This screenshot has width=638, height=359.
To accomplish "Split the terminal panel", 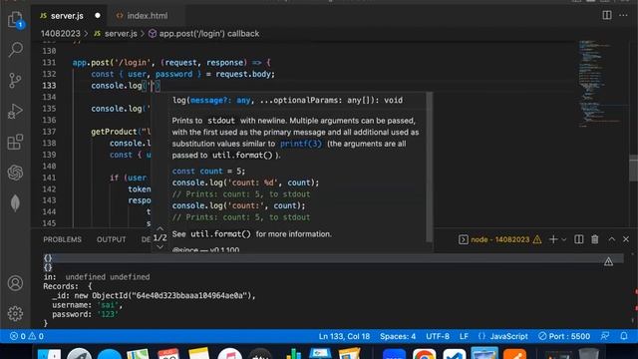I will tap(578, 239).
